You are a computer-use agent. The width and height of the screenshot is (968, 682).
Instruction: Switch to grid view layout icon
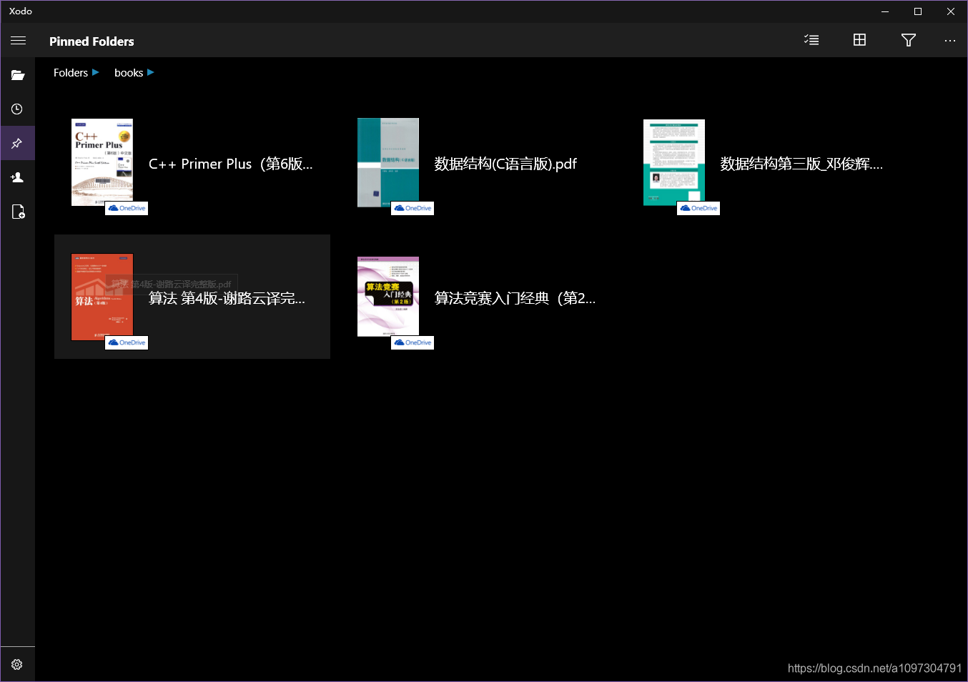(860, 40)
